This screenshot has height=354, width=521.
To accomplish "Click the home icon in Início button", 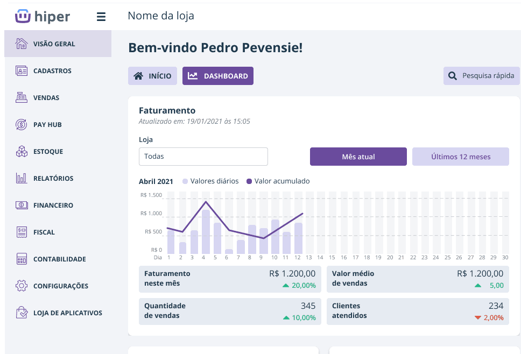I will 138,76.
